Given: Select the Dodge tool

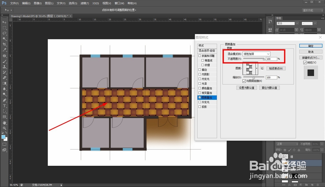Looking at the screenshot, I should click(4, 94).
